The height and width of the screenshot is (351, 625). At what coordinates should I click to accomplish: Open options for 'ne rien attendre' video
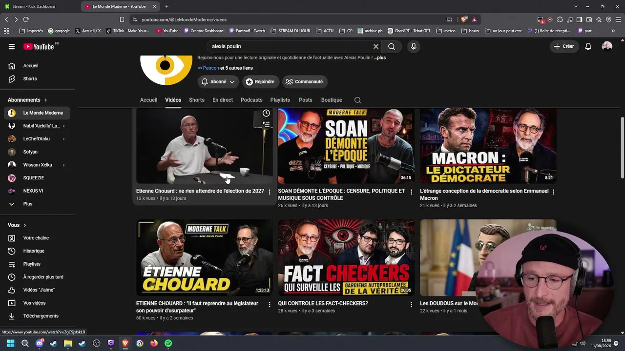point(270,192)
